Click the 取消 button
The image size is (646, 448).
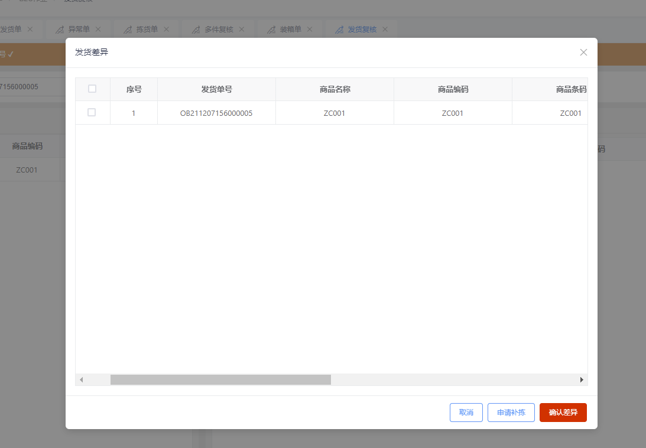(466, 413)
